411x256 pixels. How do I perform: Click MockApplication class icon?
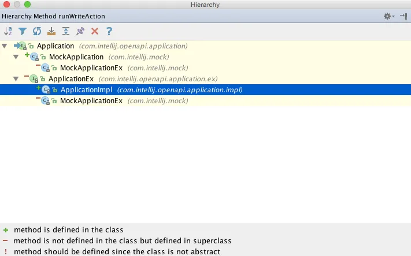pyautogui.click(x=35, y=57)
